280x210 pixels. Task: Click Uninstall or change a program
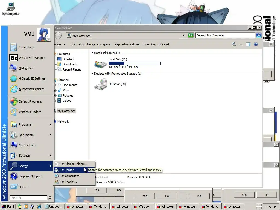tap(90, 44)
